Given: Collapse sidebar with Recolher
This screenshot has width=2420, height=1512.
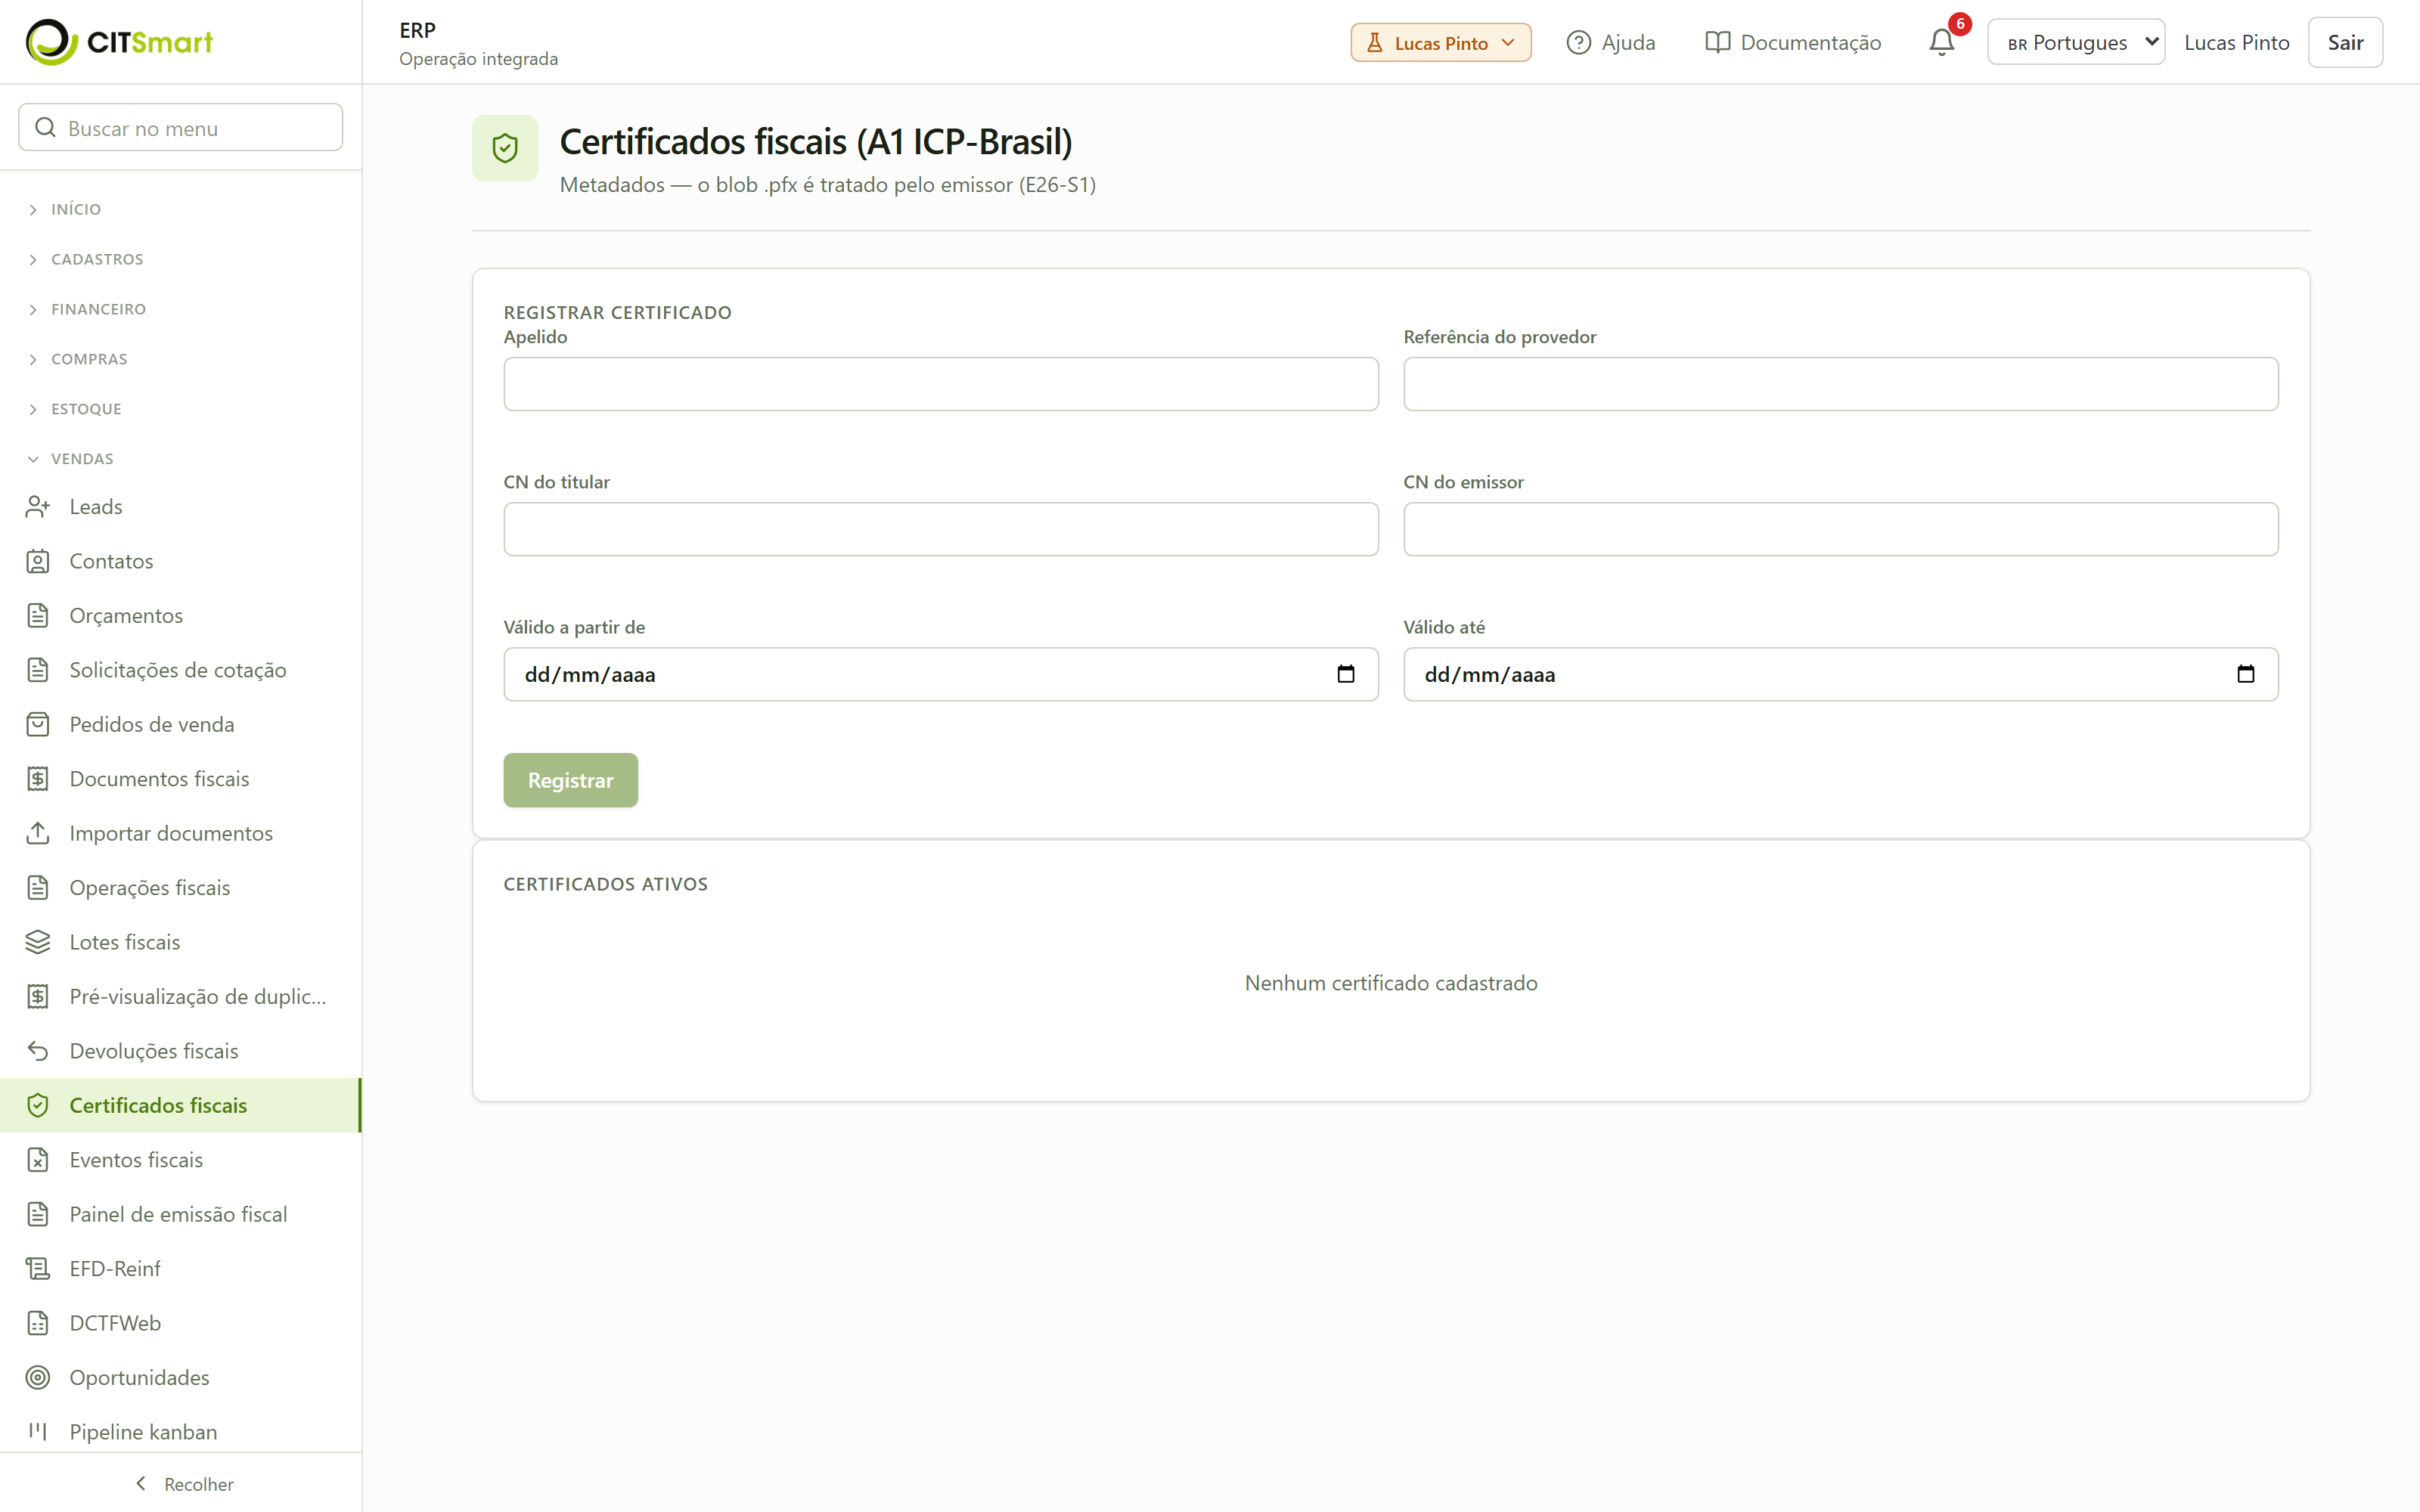Looking at the screenshot, I should point(184,1484).
